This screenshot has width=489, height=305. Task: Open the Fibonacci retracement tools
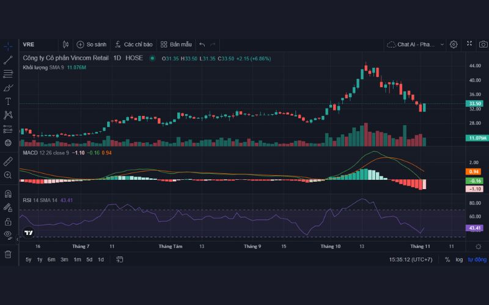pos(8,74)
